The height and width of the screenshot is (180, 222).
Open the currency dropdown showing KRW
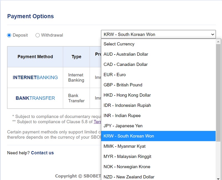click(x=158, y=34)
